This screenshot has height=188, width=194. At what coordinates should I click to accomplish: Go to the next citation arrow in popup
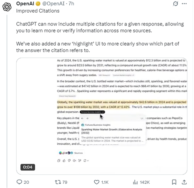click(x=87, y=118)
